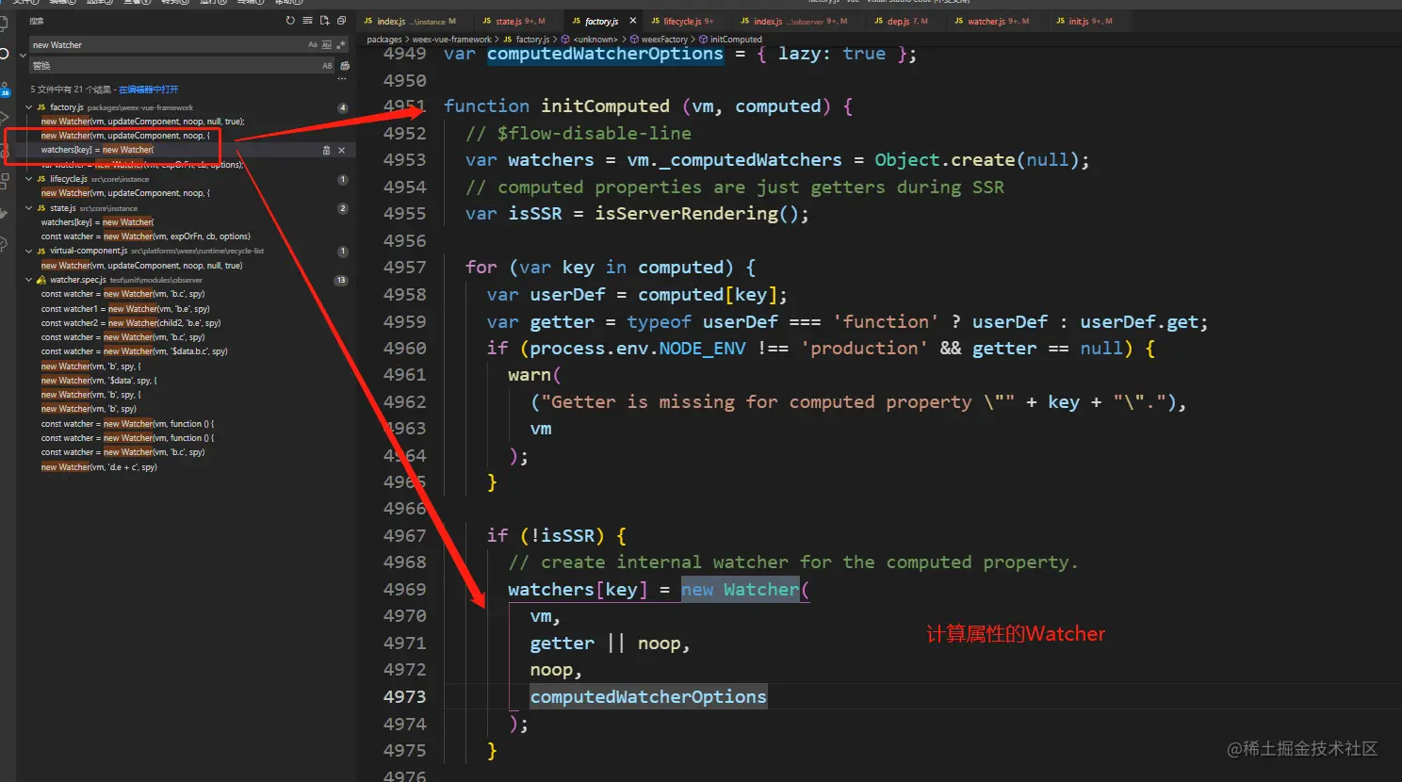The height and width of the screenshot is (782, 1402).
Task: Select lifecycle.js file row in results
Action: pos(186,179)
